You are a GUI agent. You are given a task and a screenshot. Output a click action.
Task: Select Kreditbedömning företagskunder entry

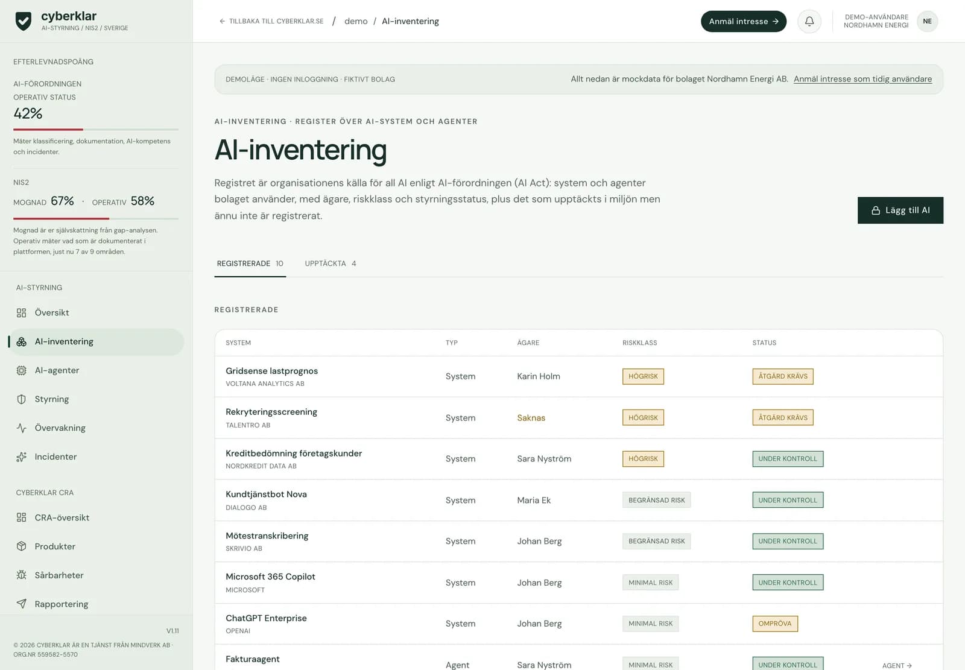click(x=578, y=459)
